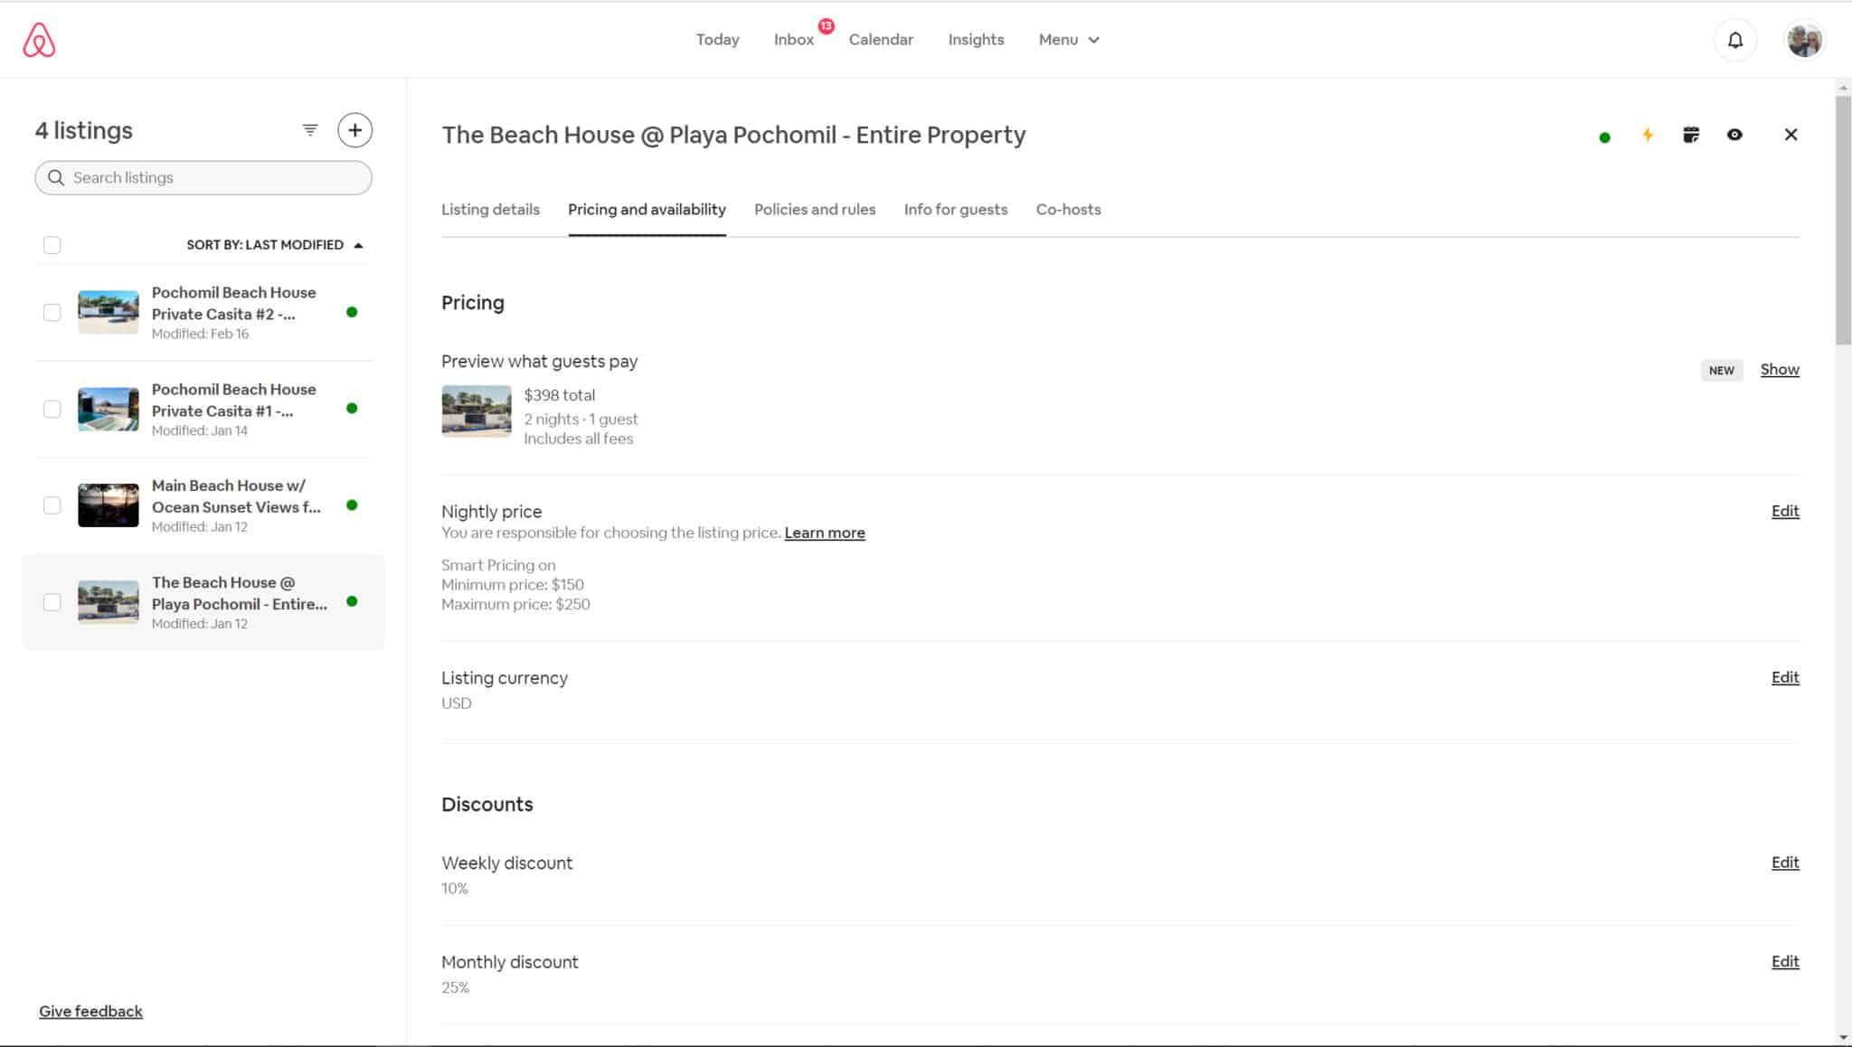
Task: Click the green listing status dot in header
Action: (1604, 137)
